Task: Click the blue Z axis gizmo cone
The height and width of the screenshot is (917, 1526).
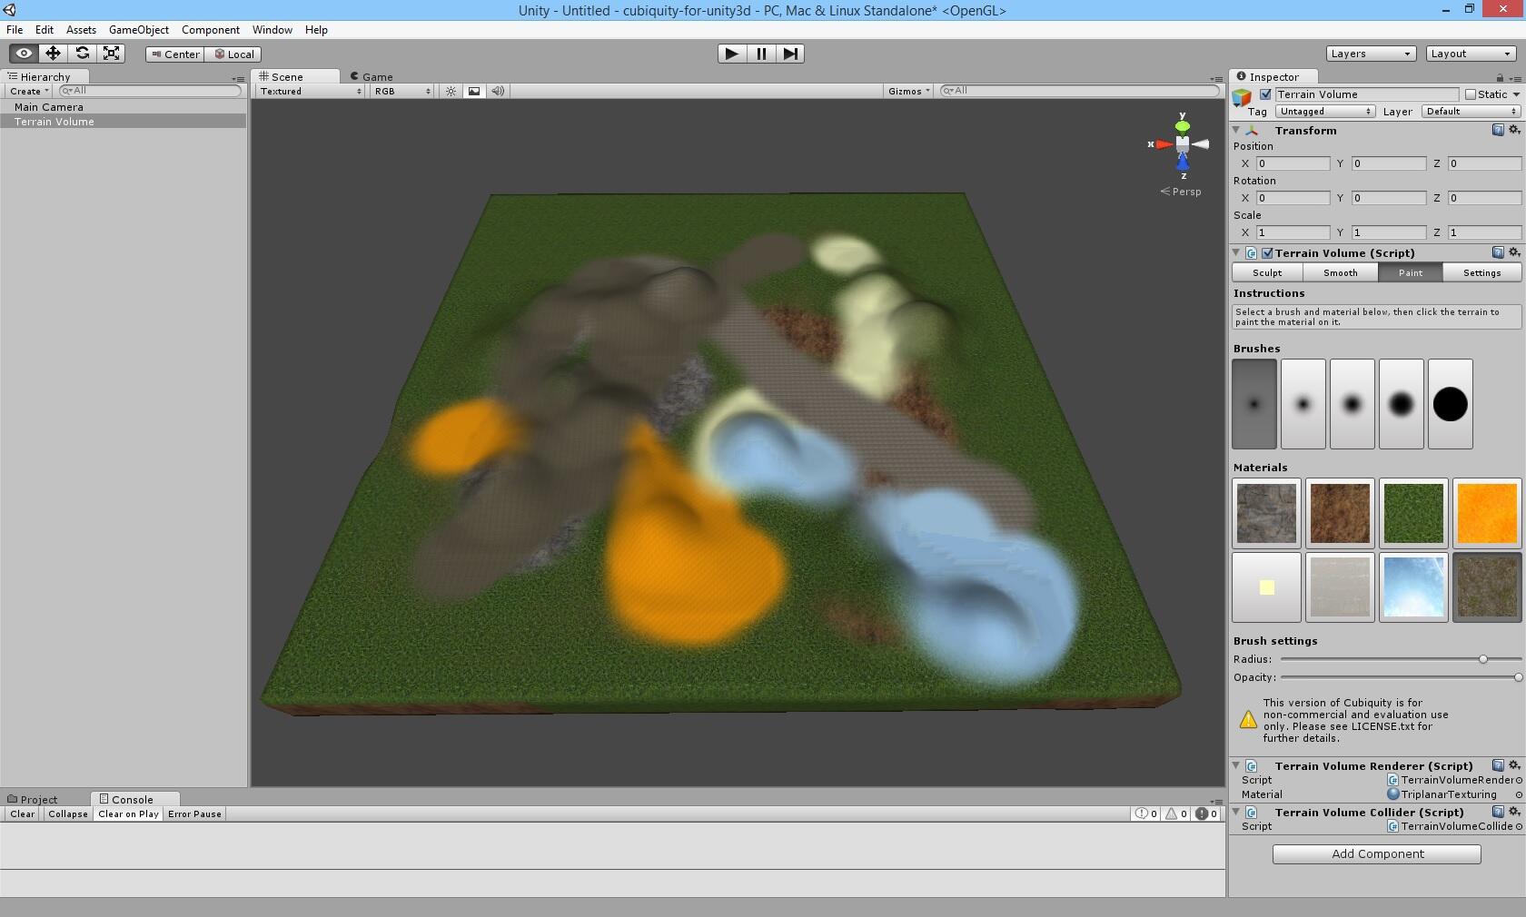Action: (x=1183, y=163)
